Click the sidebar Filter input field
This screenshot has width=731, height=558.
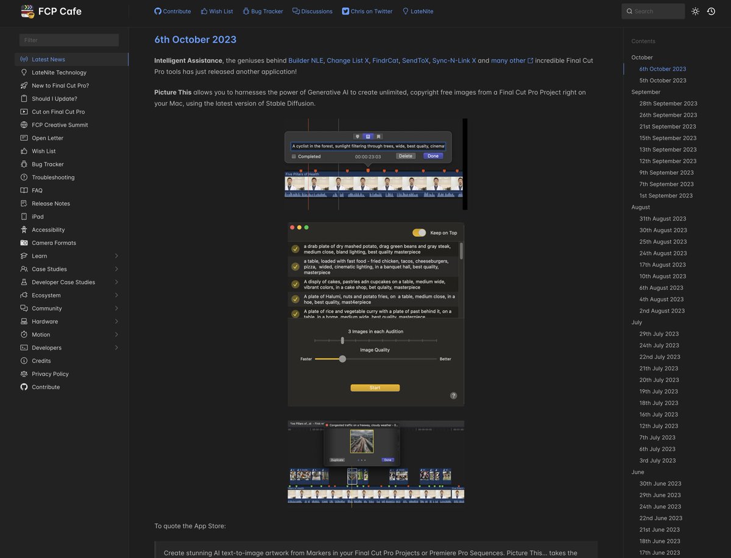(69, 40)
